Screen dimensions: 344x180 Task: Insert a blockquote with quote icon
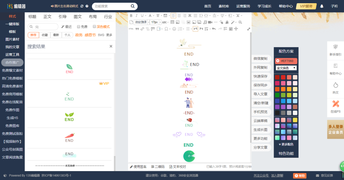click(x=137, y=29)
